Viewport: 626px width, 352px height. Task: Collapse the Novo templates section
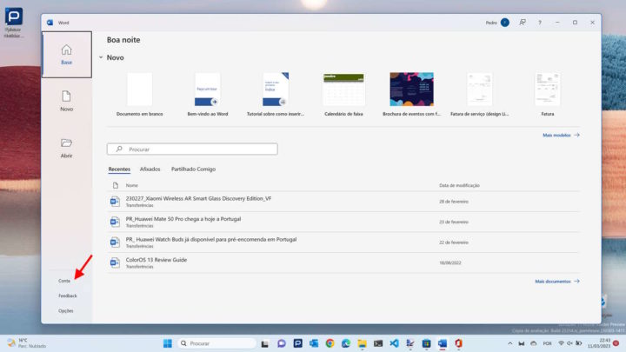pos(101,57)
